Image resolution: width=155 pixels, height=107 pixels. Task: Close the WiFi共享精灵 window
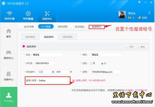tap(151, 2)
